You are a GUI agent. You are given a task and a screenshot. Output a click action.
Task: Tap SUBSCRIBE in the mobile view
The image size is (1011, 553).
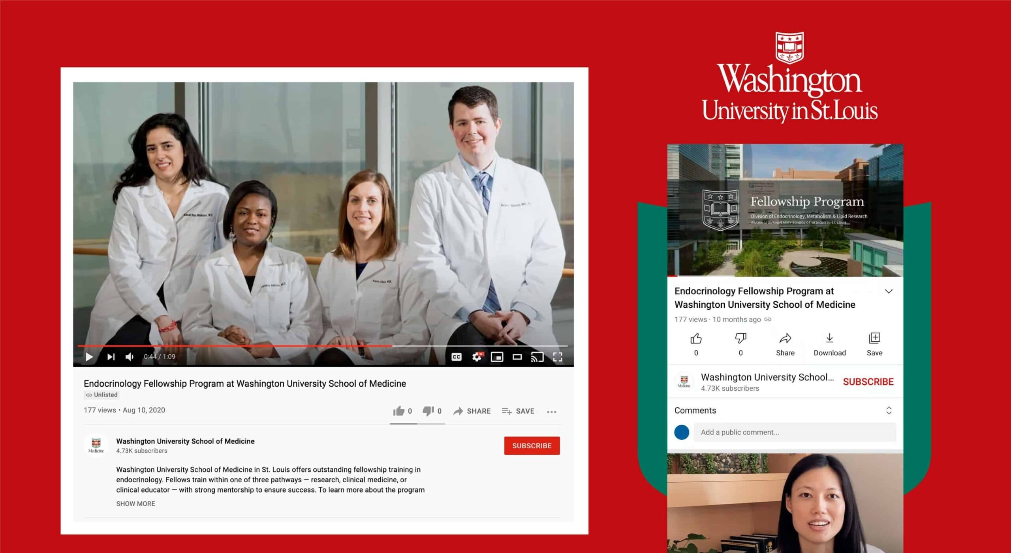click(868, 382)
